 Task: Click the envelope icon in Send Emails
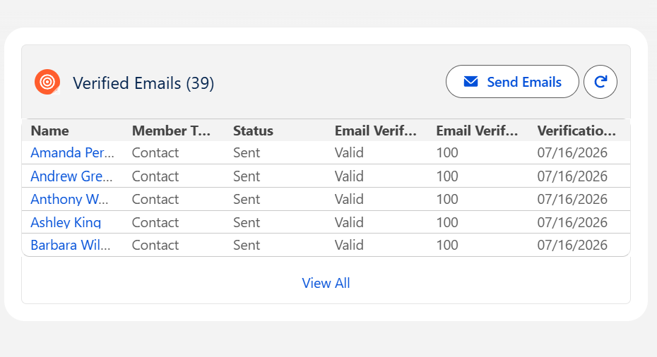click(470, 82)
